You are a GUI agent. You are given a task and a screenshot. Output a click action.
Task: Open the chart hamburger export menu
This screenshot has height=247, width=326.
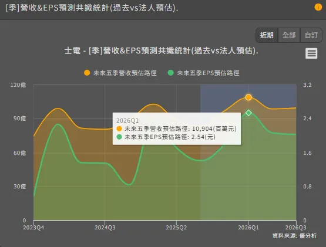[311, 53]
